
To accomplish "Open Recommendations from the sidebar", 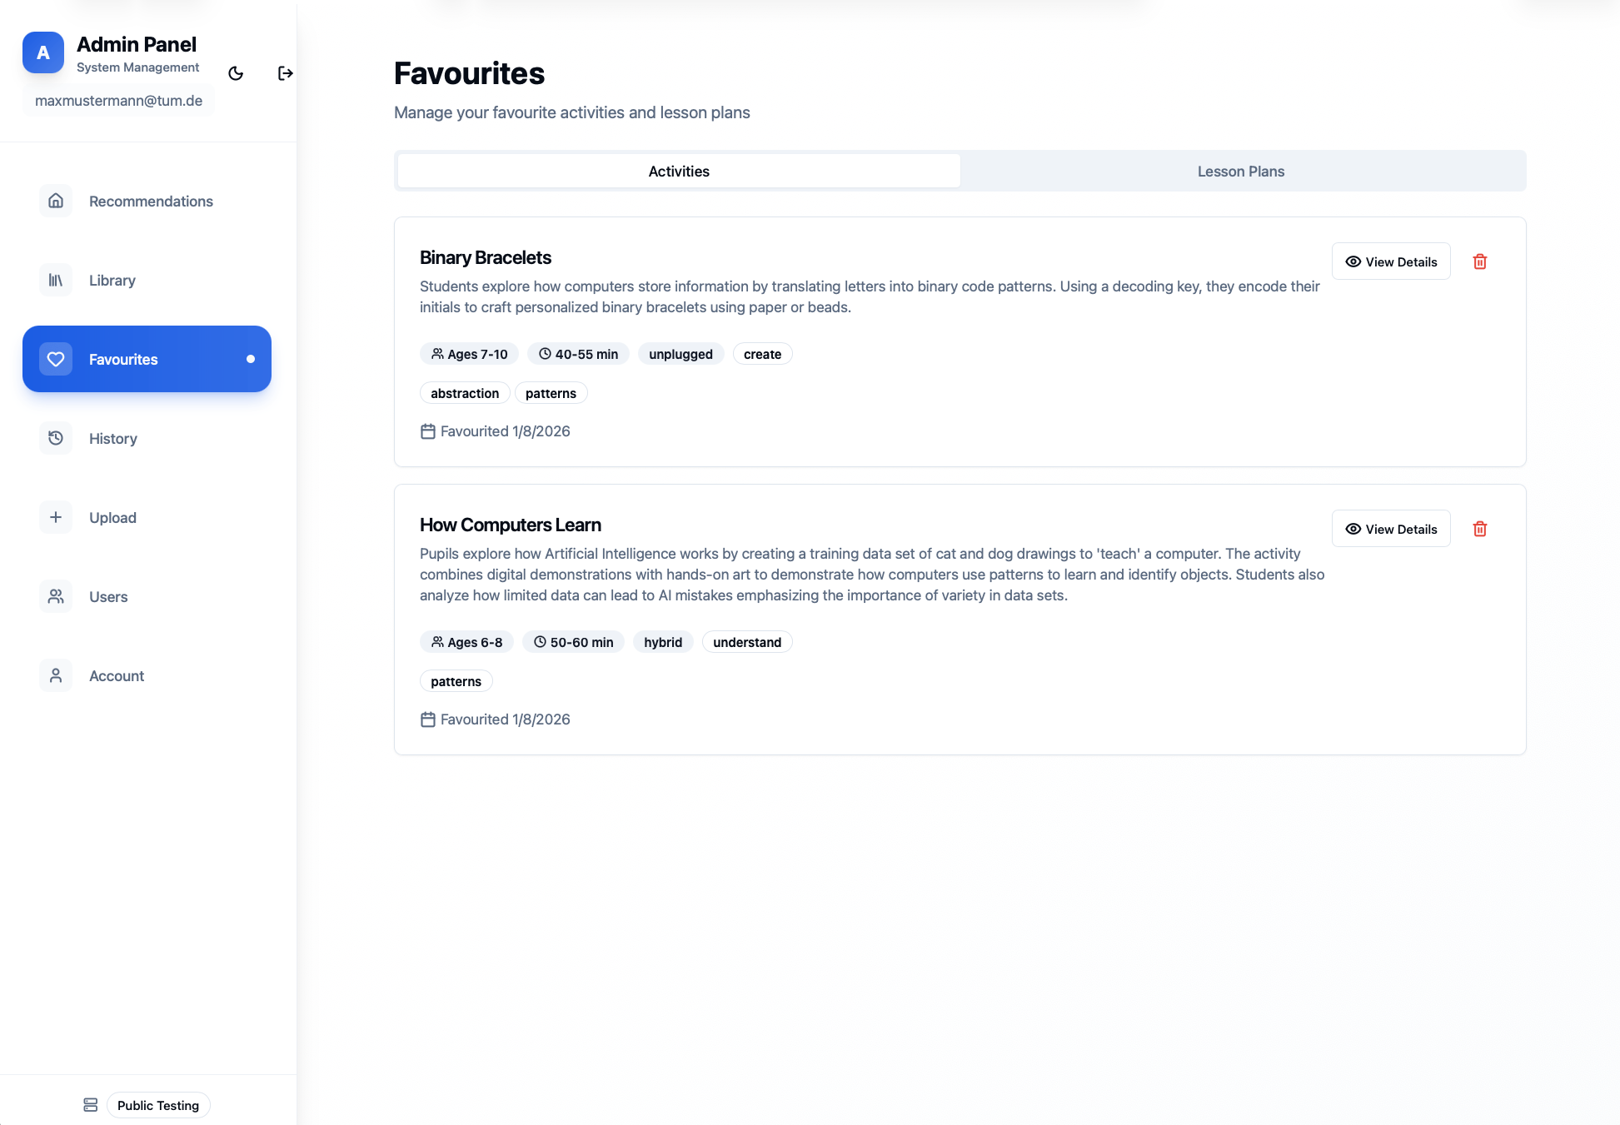I will [150, 201].
